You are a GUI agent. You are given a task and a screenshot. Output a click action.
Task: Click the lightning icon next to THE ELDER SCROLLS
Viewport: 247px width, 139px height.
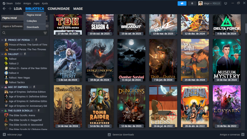click(39, 111)
